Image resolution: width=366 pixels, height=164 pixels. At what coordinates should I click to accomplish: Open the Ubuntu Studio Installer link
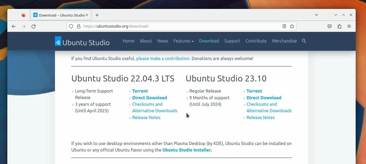(187, 150)
